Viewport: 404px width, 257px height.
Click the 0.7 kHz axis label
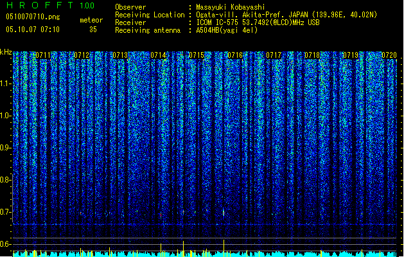[6, 212]
